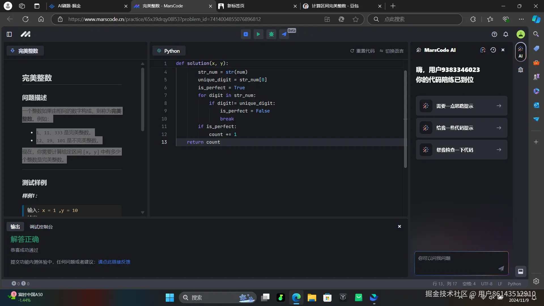Open the help question mark icon
This screenshot has height=306, width=544.
[x=494, y=34]
